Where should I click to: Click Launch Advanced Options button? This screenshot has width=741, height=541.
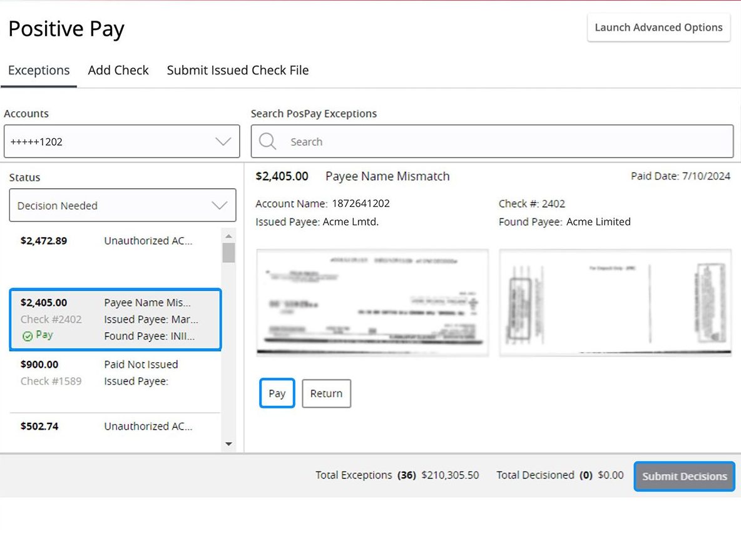tap(659, 28)
